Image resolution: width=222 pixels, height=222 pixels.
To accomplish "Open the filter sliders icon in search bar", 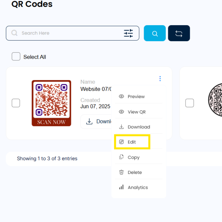I will point(128,33).
